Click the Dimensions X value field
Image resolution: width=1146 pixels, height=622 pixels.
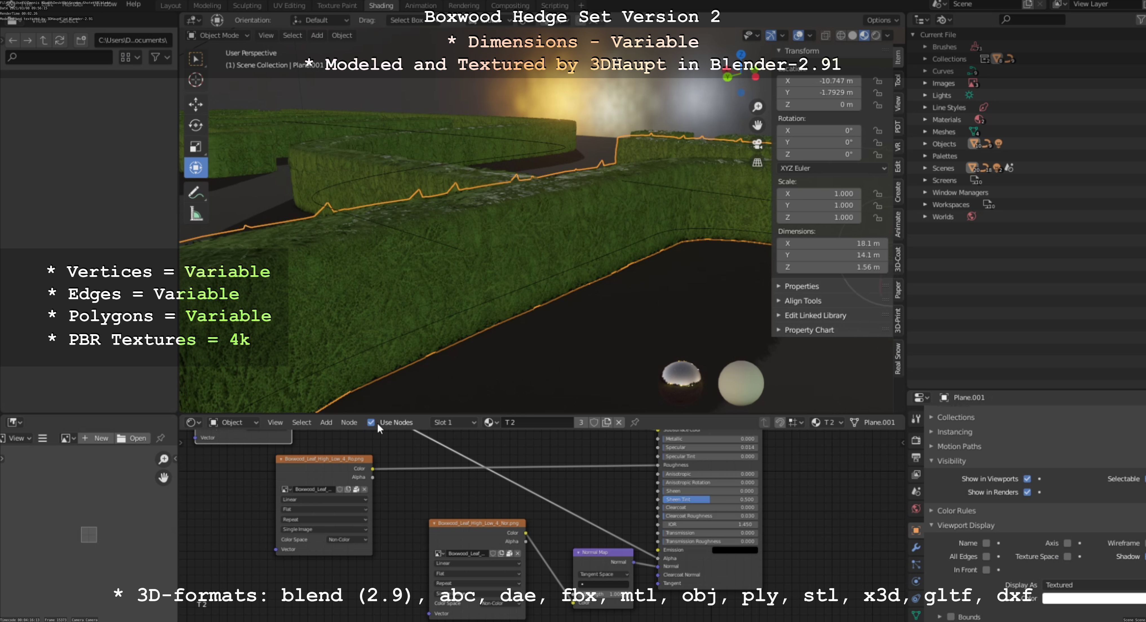coord(832,244)
